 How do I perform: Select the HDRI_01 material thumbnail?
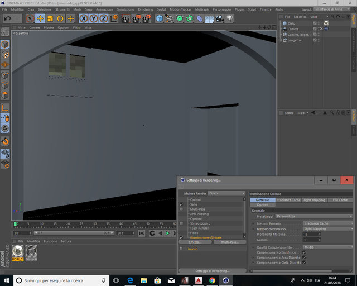[17, 252]
